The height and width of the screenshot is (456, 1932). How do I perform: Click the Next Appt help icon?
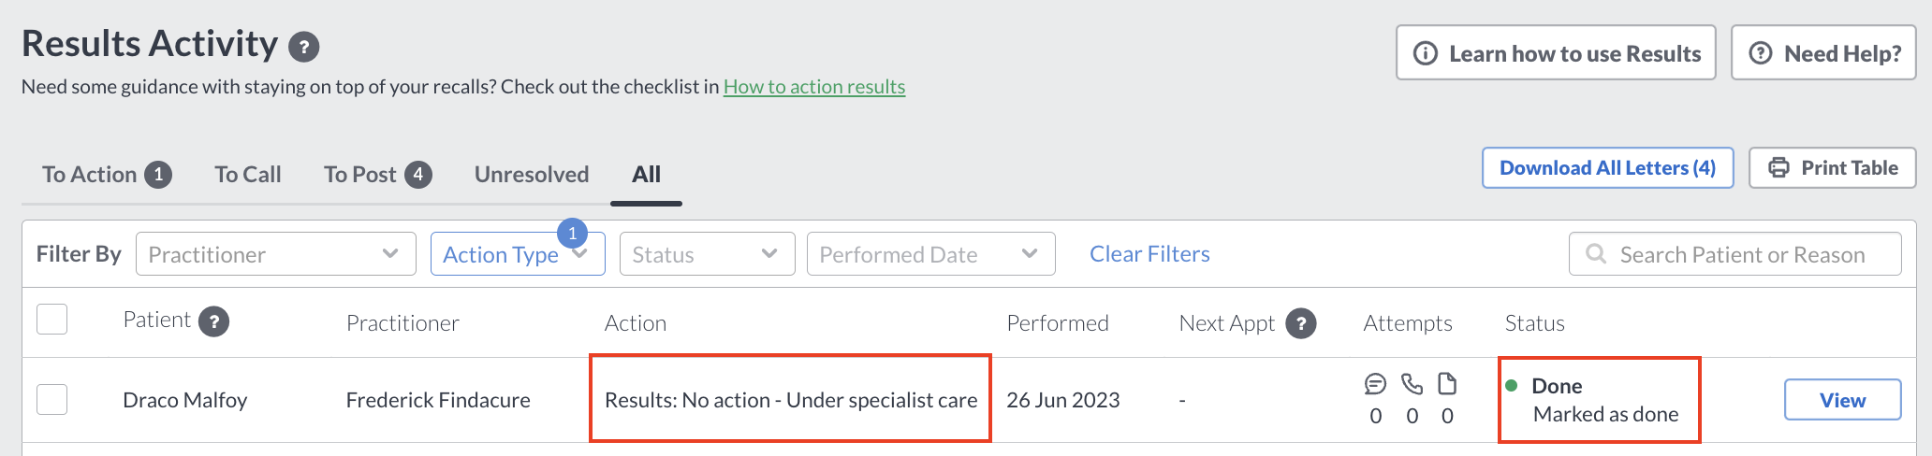(1301, 323)
